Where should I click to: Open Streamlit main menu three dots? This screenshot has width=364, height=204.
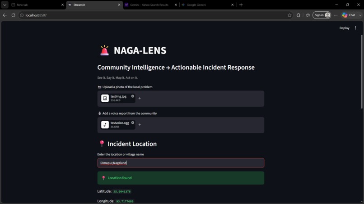click(355, 28)
